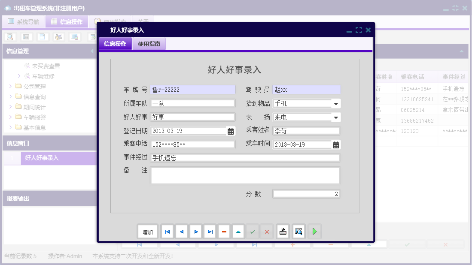Jump to the last record
The image size is (472, 265).
(210, 231)
